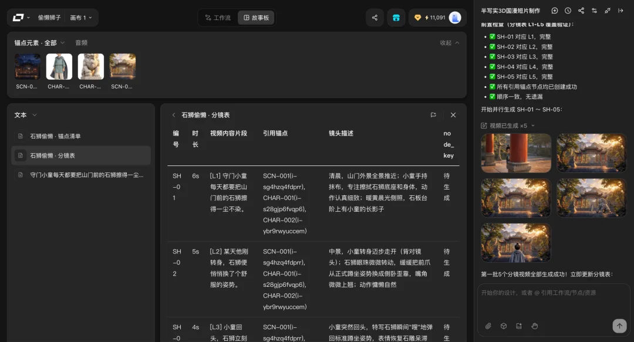Open generated video showing child's back
This screenshot has width=634, height=342.
tap(516, 242)
